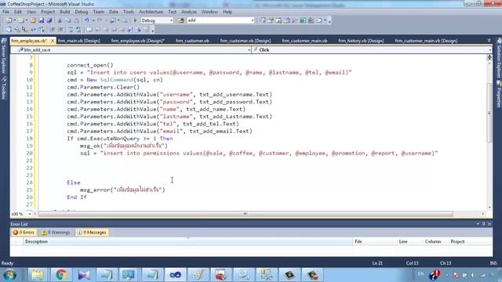502x282 pixels.
Task: Open the Toolbox side panel
Action: tap(4, 88)
